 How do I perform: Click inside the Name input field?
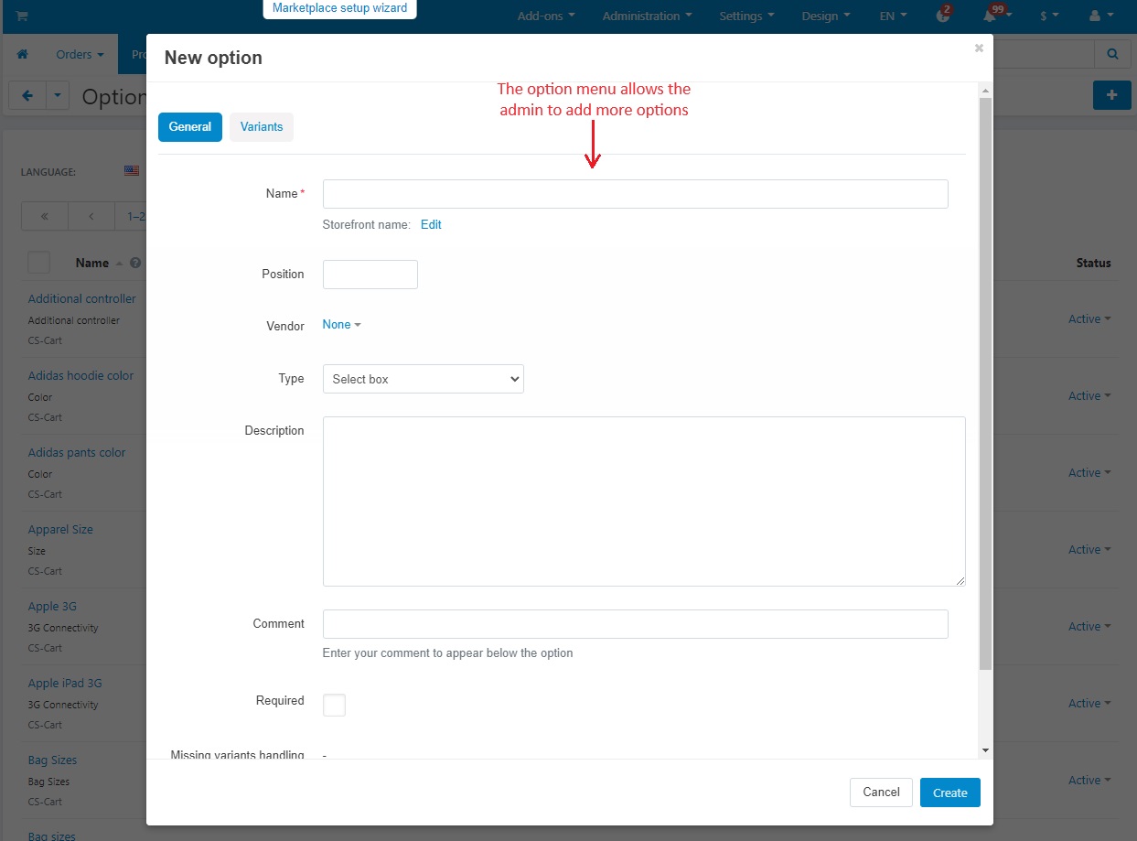coord(636,194)
